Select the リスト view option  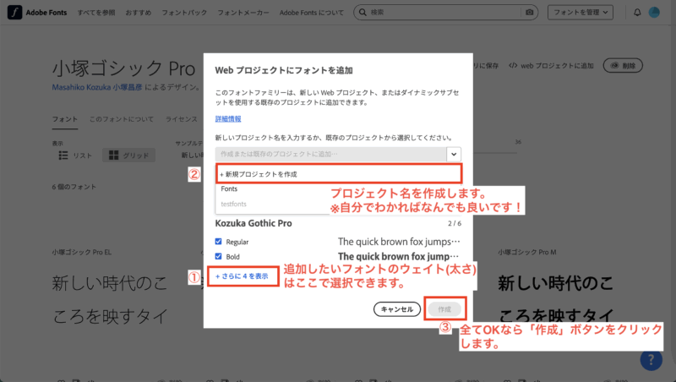[76, 156]
